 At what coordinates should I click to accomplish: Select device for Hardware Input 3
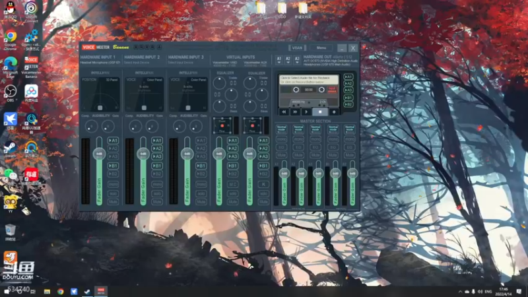point(180,63)
